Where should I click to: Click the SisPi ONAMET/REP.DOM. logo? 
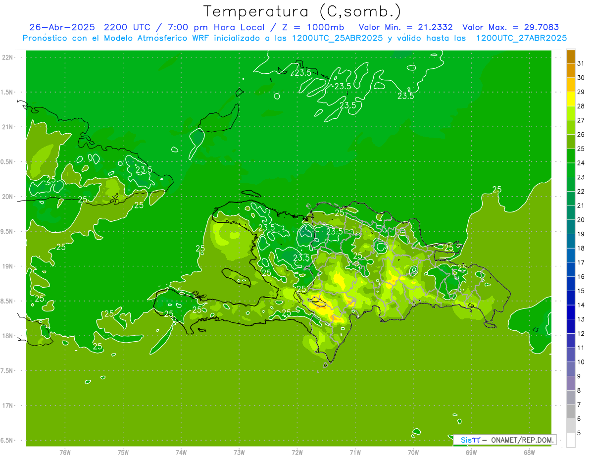click(x=505, y=440)
